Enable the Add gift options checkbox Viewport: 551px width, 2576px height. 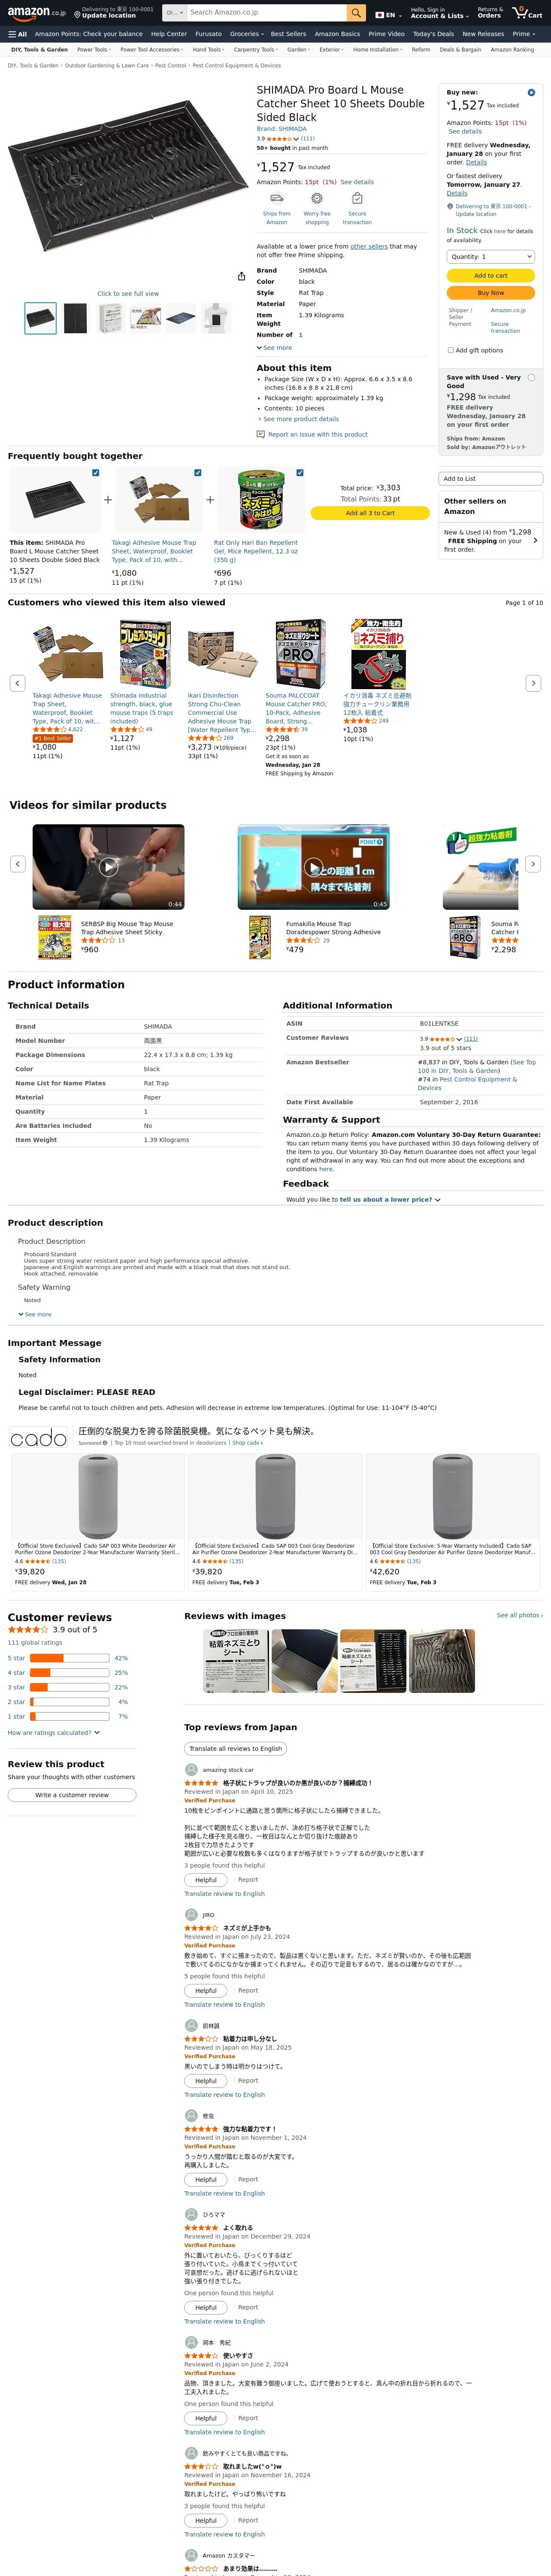450,350
